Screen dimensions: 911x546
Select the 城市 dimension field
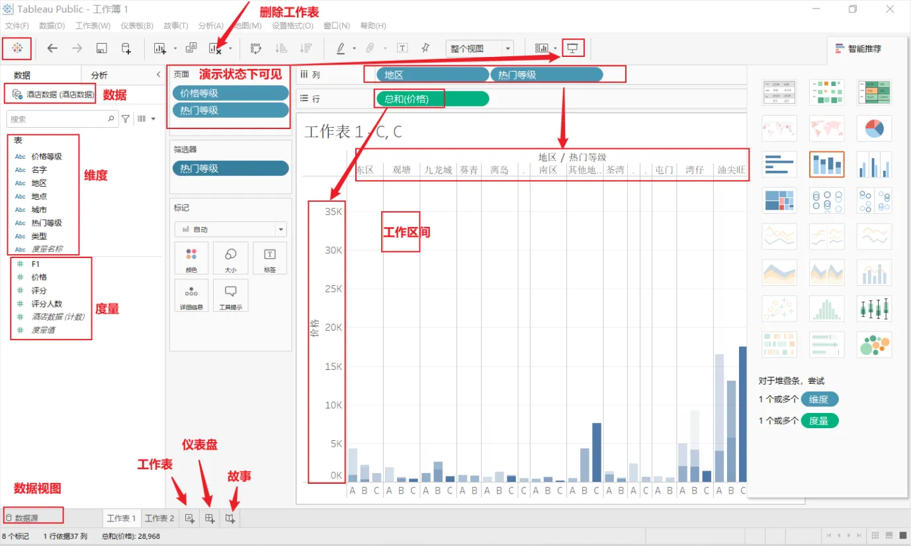click(x=39, y=210)
